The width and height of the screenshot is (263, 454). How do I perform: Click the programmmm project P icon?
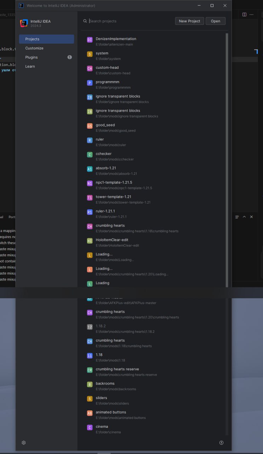[x=90, y=83]
